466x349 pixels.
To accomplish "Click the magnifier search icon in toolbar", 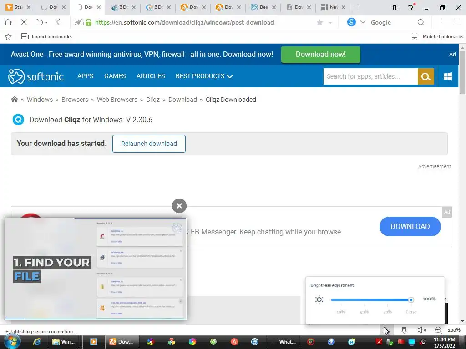I will point(421,22).
